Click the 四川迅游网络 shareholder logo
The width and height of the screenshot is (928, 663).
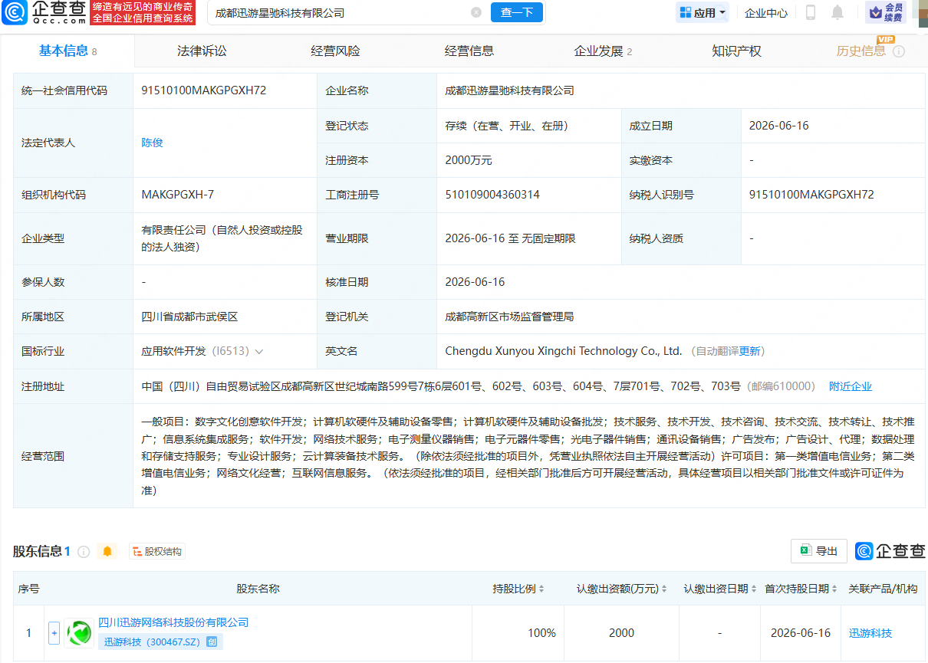point(79,633)
